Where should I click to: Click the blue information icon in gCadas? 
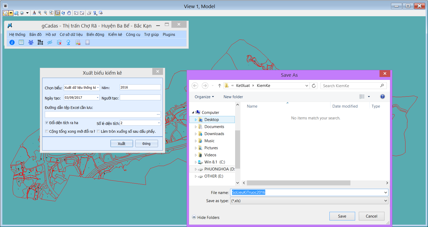click(x=12, y=42)
